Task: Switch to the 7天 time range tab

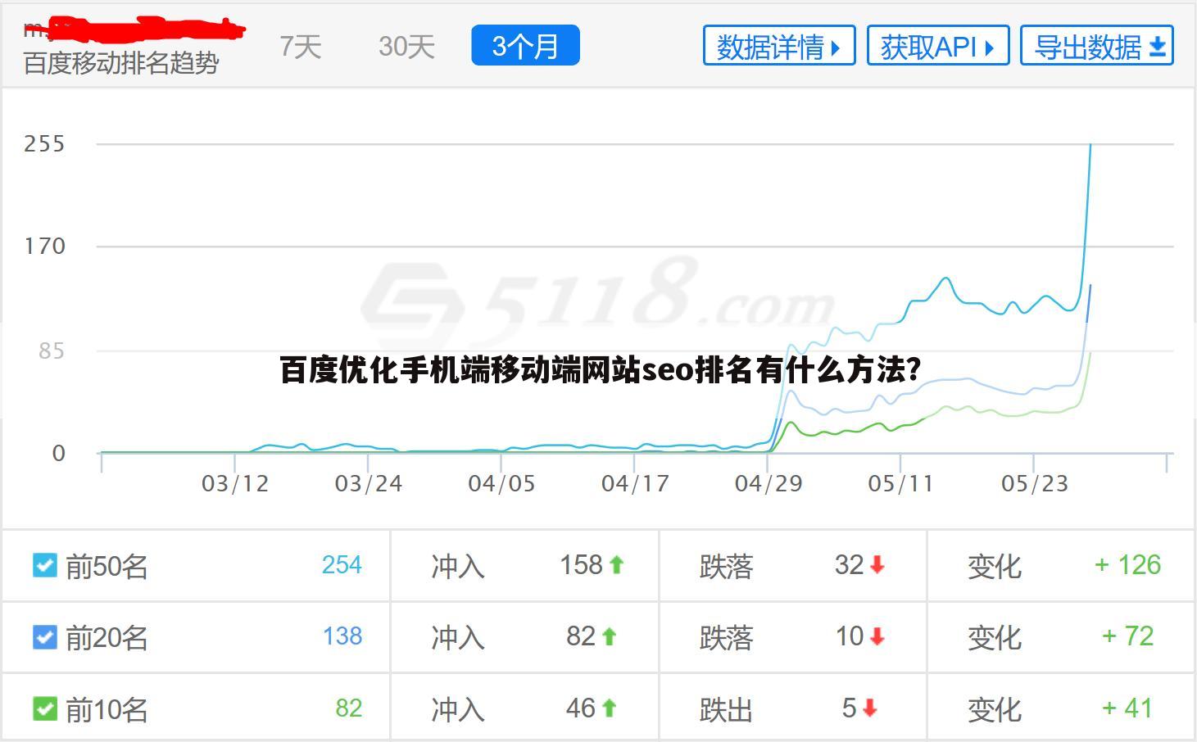Action: coord(299,47)
